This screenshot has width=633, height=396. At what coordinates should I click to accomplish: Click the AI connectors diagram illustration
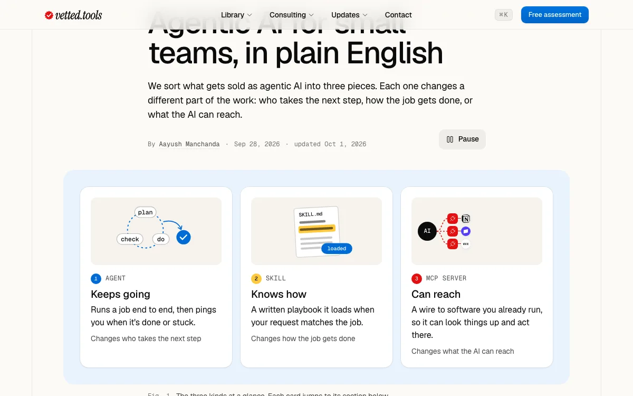[477, 231]
